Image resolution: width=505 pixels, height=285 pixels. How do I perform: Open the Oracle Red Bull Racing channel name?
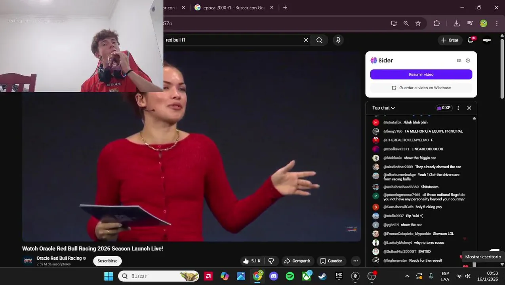pos(59,258)
